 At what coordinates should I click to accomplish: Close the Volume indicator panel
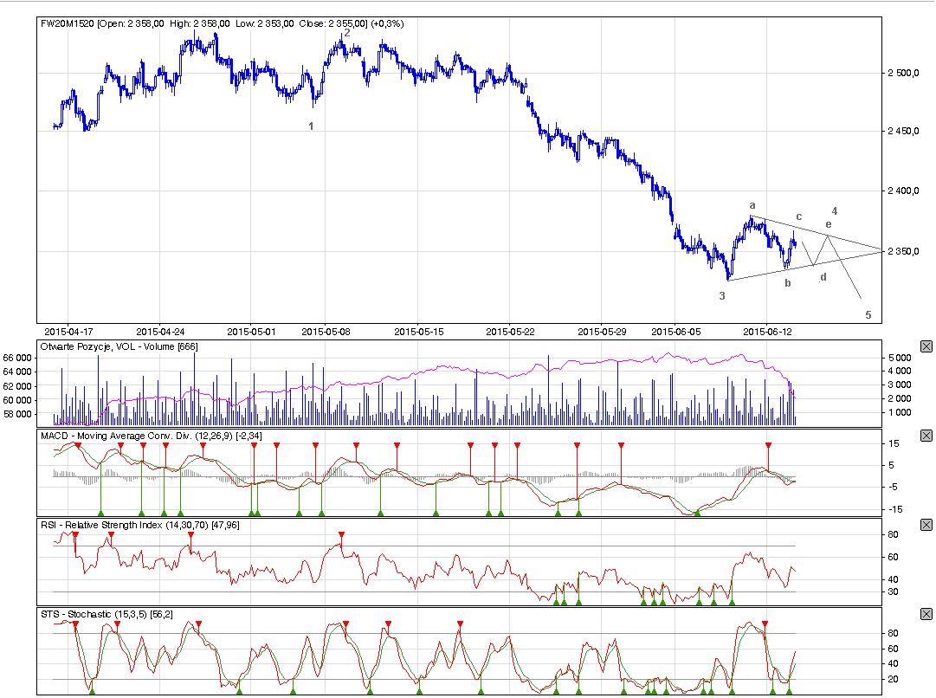(x=926, y=346)
